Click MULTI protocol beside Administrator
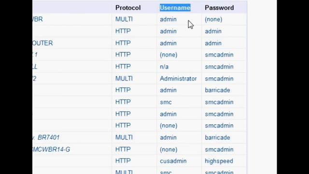The height and width of the screenshot is (174, 309). [124, 78]
